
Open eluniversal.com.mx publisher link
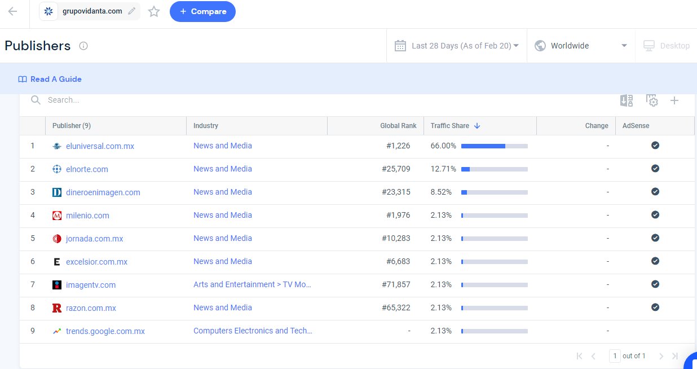pyautogui.click(x=100, y=146)
